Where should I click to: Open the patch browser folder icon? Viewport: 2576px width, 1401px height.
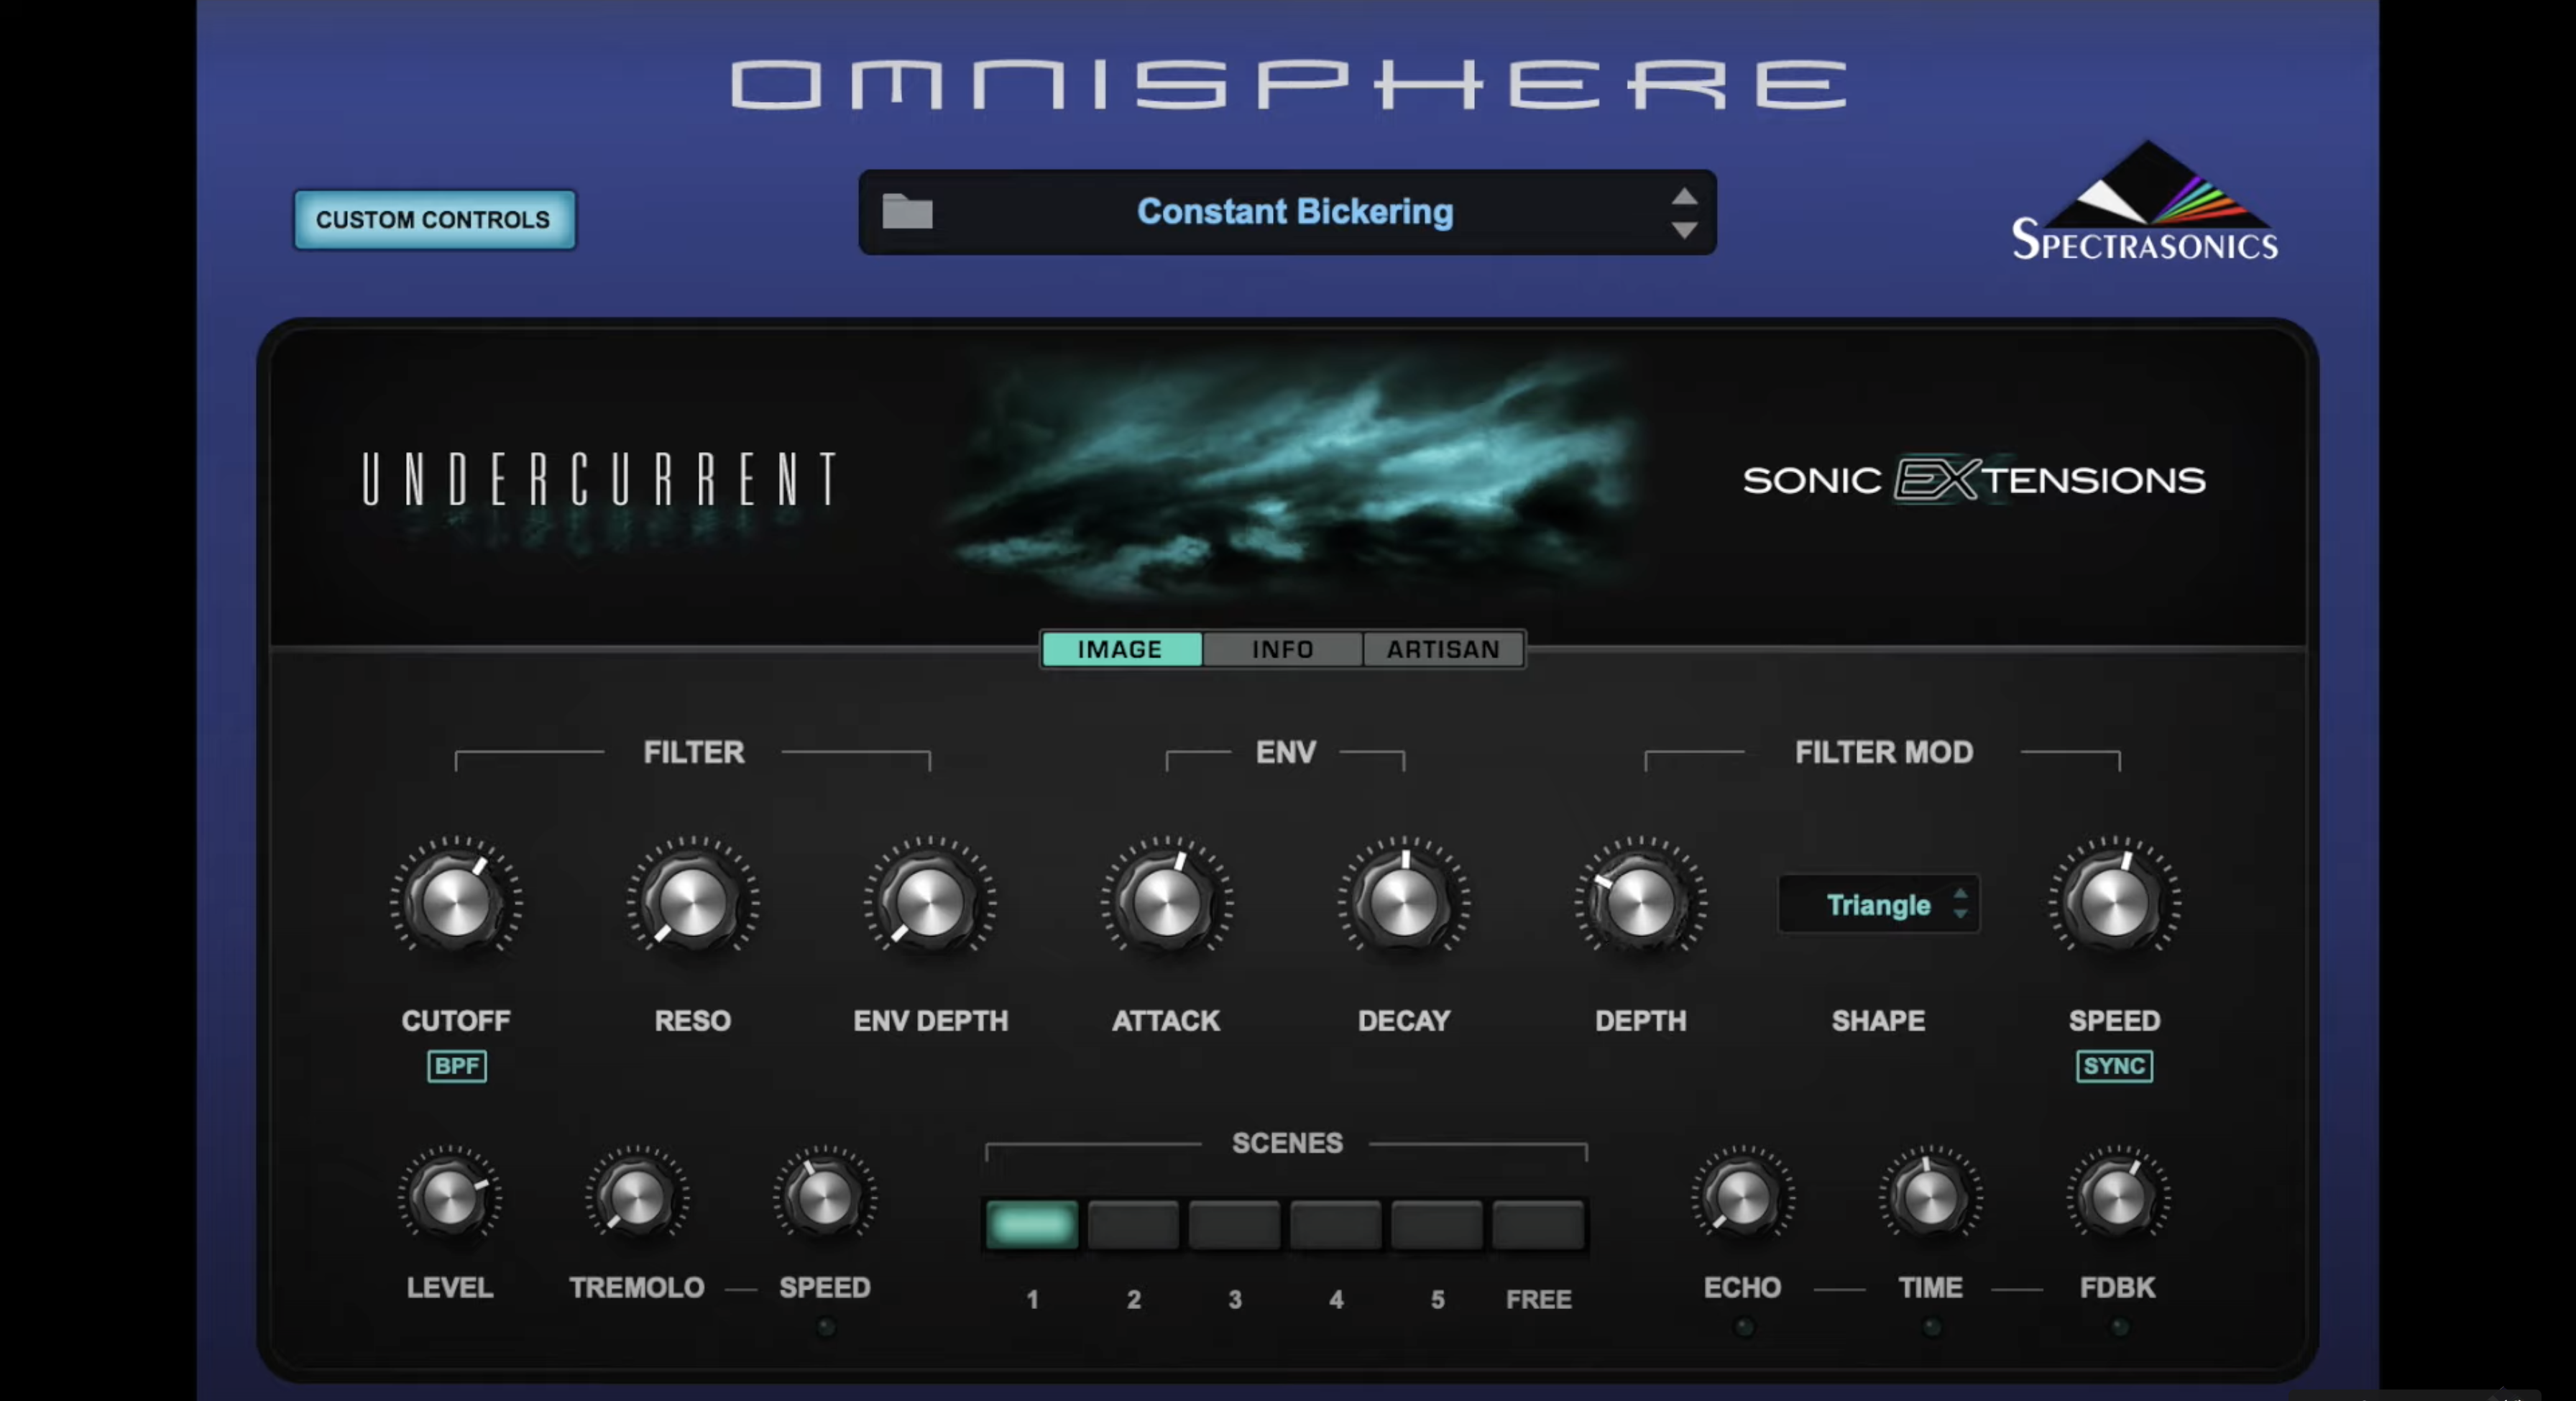907,212
